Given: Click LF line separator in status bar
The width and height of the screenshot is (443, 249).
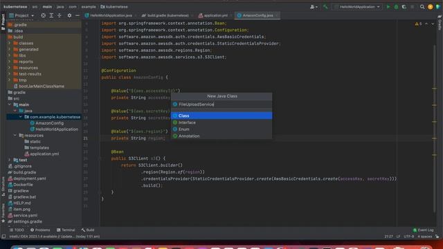Looking at the screenshot, I should point(398,237).
